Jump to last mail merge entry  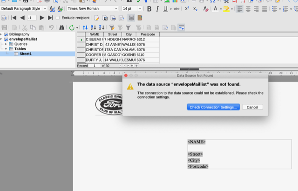[x=50, y=18]
